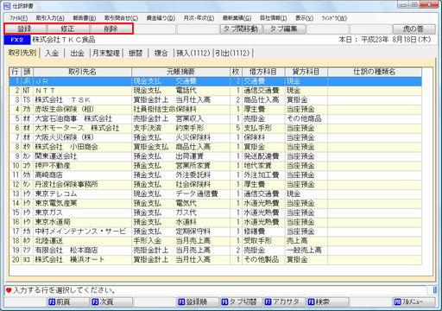The width and height of the screenshot is (442, 311).
Task: Select the 東京電気産業 row
Action: tap(216, 203)
